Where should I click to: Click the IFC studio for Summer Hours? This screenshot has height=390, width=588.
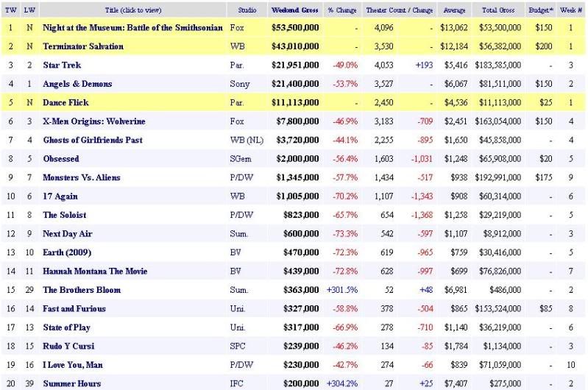click(236, 383)
